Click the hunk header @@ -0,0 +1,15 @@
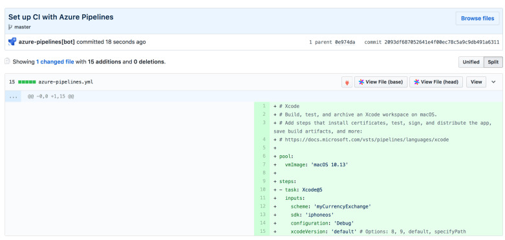This screenshot has height=240, width=505. [x=51, y=96]
